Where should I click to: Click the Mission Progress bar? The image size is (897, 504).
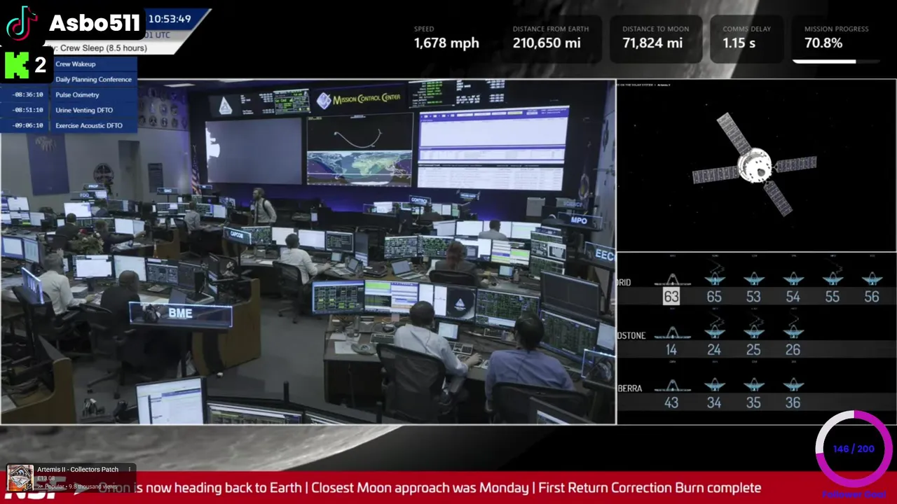point(835,62)
